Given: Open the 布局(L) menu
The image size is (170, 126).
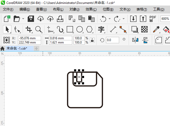Looking at the screenshot, I should pos(58,9).
